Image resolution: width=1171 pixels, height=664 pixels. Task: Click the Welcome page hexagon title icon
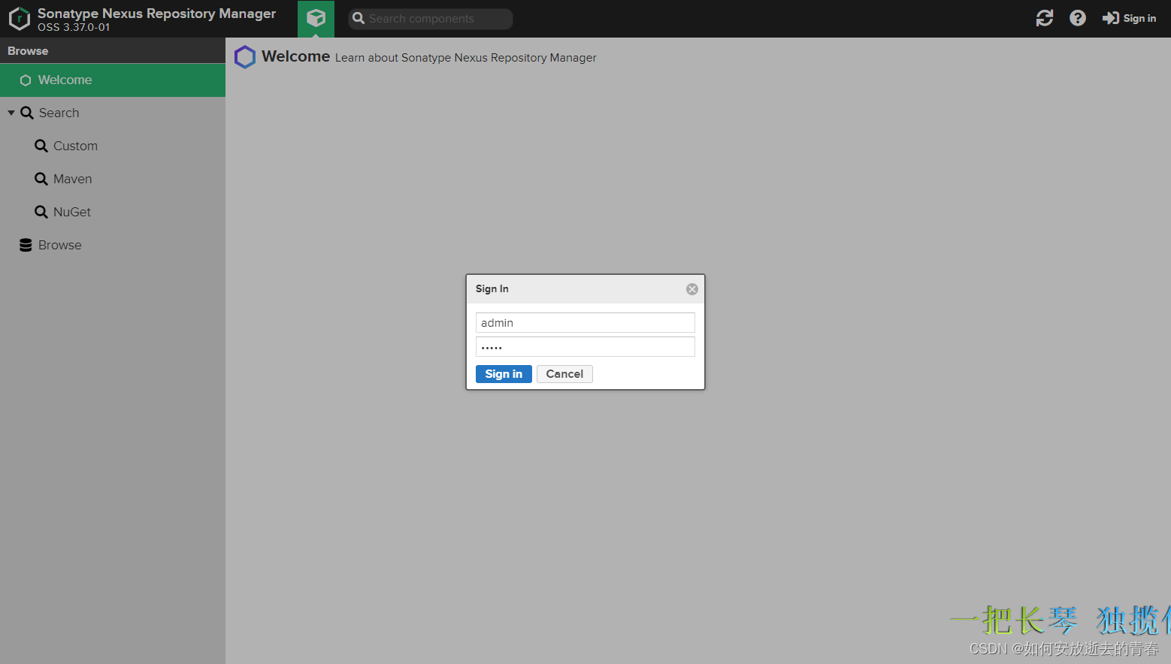point(245,57)
